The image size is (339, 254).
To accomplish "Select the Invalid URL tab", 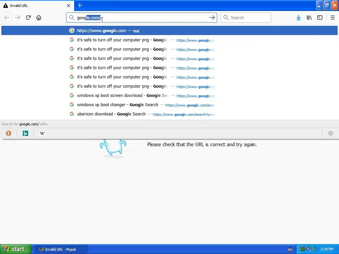I will pyautogui.click(x=37, y=5).
